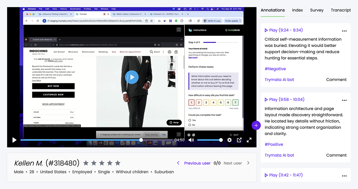
Task: Open the three-dot menu on the 9:24 annotation
Action: (344, 31)
